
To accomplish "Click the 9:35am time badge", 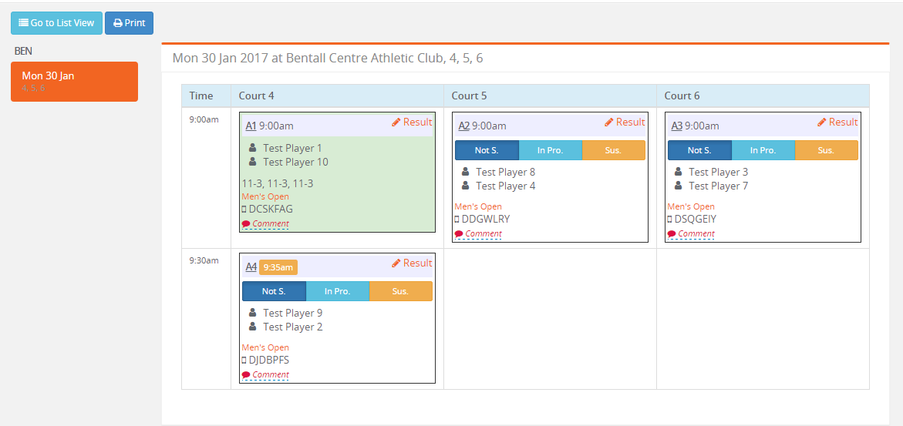I will (x=278, y=267).
